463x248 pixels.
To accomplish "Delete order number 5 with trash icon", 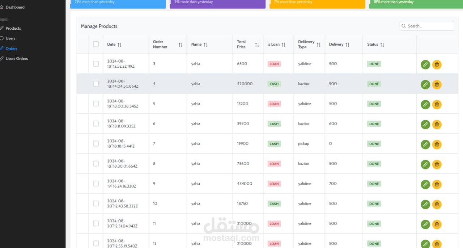I will (437, 104).
